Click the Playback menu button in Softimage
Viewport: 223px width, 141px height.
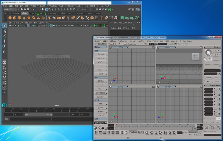(134, 132)
